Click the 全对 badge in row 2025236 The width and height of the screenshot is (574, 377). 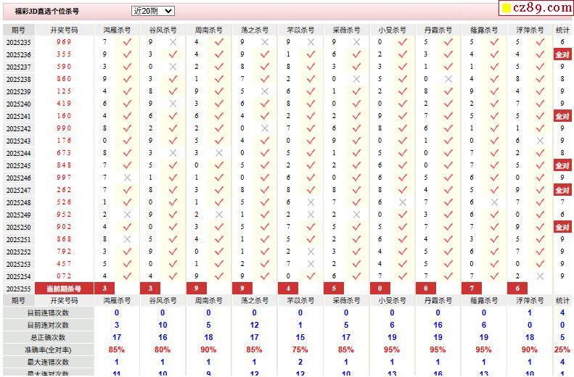(562, 54)
